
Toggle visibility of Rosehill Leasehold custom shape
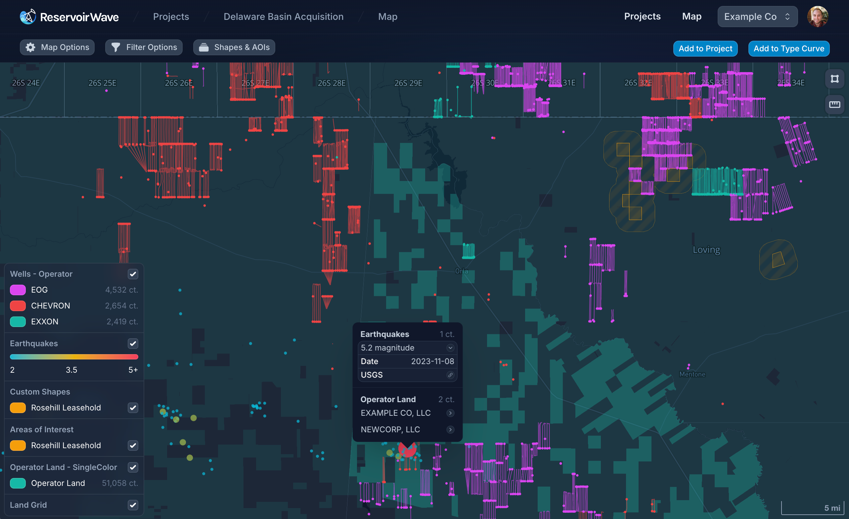pyautogui.click(x=133, y=407)
